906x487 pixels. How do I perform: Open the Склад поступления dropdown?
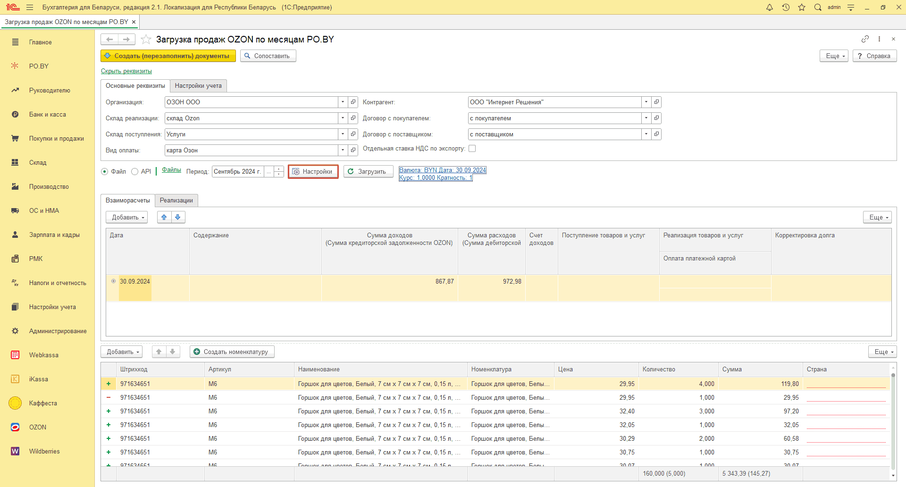click(343, 134)
